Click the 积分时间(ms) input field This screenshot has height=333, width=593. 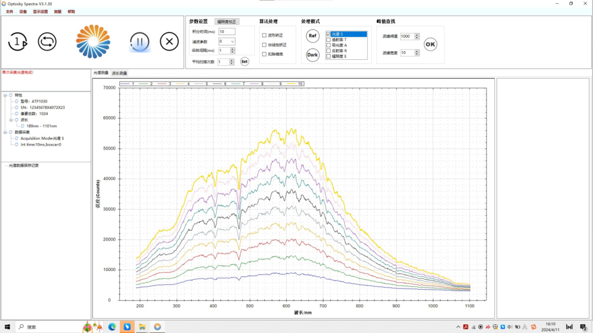click(x=227, y=32)
